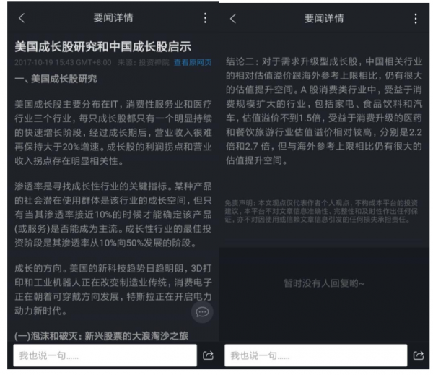
Task: Tap the paragraph starting 成长的方向
Action: coord(113,290)
